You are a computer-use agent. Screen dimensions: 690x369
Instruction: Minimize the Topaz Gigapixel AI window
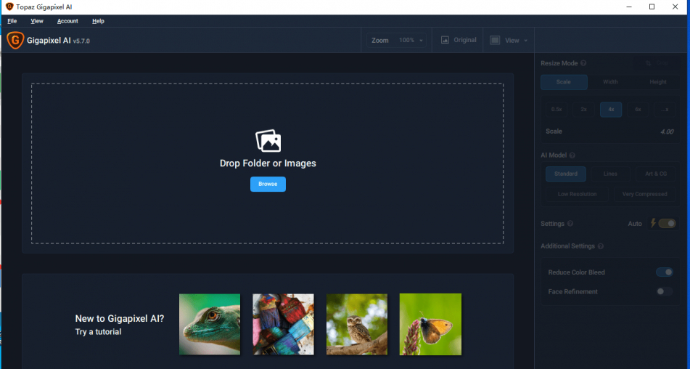point(629,7)
